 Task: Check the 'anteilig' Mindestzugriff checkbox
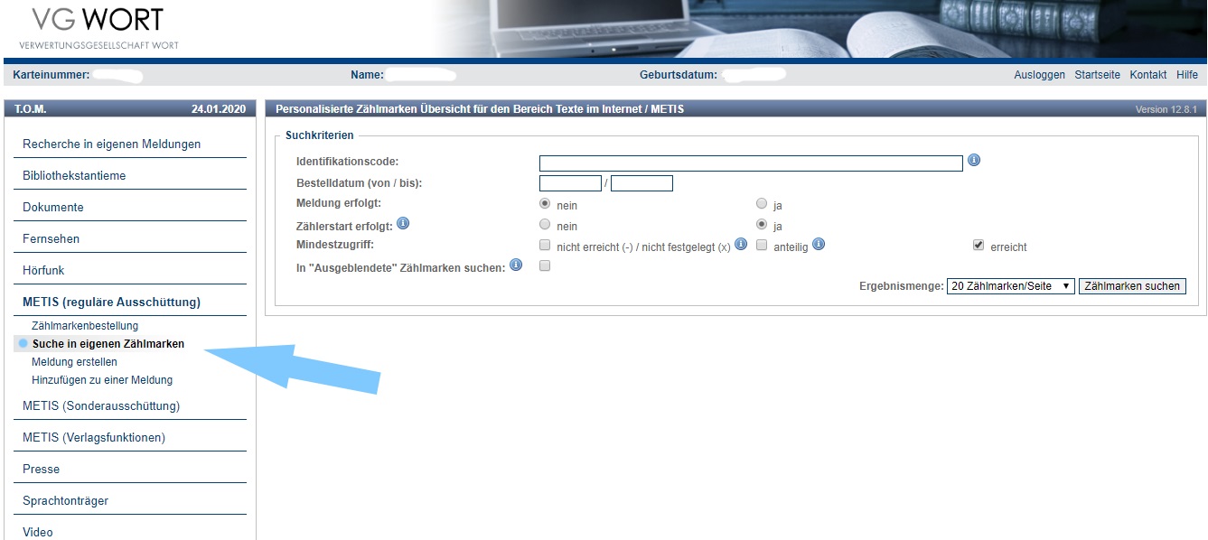[762, 246]
